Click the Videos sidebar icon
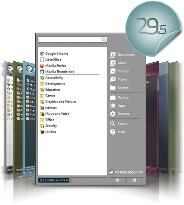 [113, 79]
